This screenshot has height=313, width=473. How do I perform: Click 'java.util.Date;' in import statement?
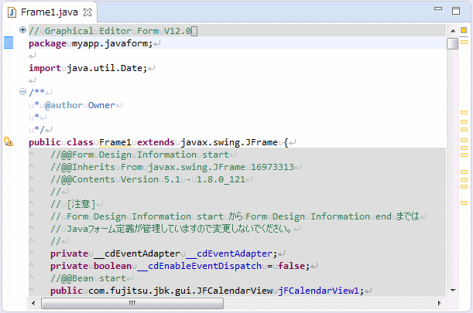point(107,68)
